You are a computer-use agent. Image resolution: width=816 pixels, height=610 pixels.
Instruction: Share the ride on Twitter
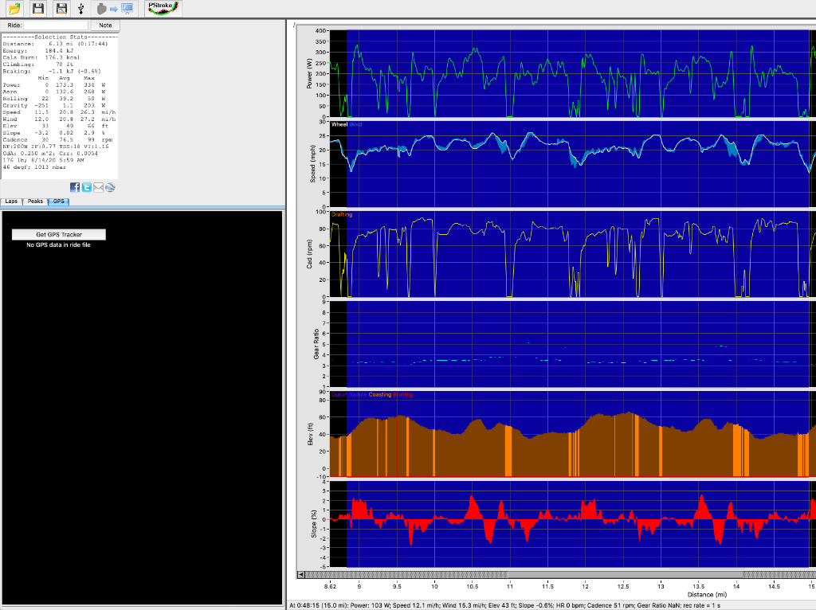coord(87,187)
